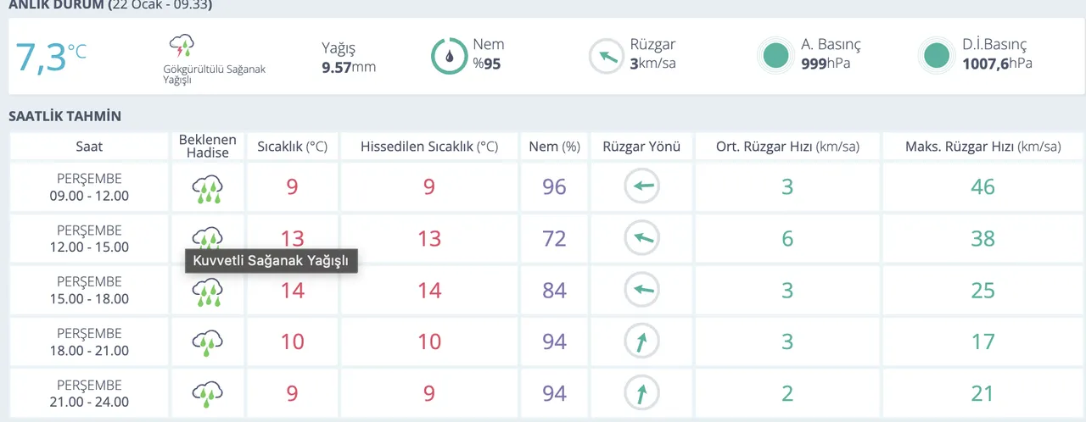The width and height of the screenshot is (1086, 422).
Task: Click the rain icon for 09.00 - 12.00
Action: [x=207, y=188]
